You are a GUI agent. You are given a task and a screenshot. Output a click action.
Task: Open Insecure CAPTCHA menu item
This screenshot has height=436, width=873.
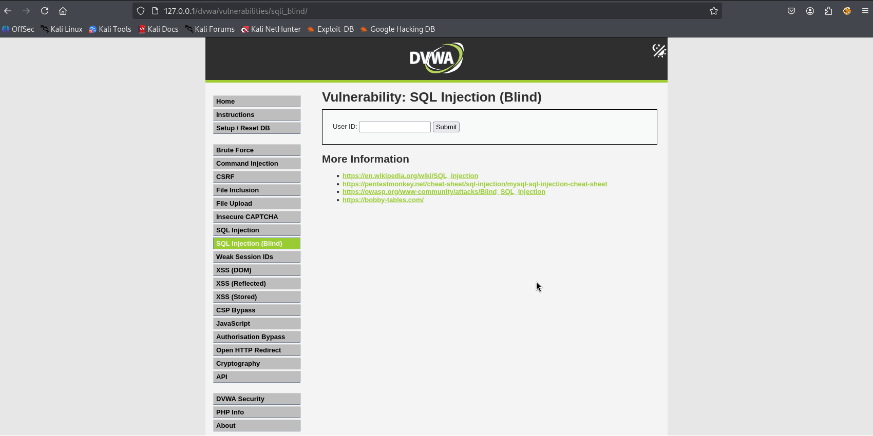[257, 217]
